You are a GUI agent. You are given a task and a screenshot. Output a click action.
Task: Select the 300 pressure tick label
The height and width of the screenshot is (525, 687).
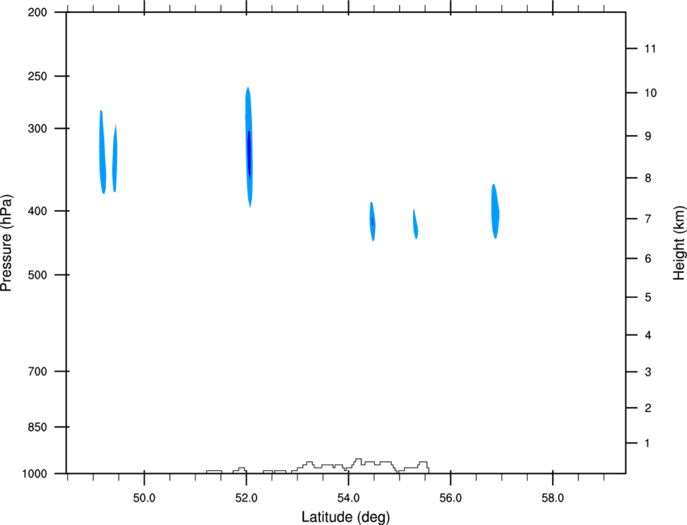(x=37, y=128)
